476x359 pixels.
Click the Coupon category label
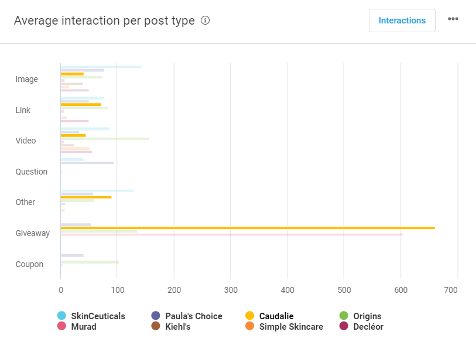pos(29,264)
